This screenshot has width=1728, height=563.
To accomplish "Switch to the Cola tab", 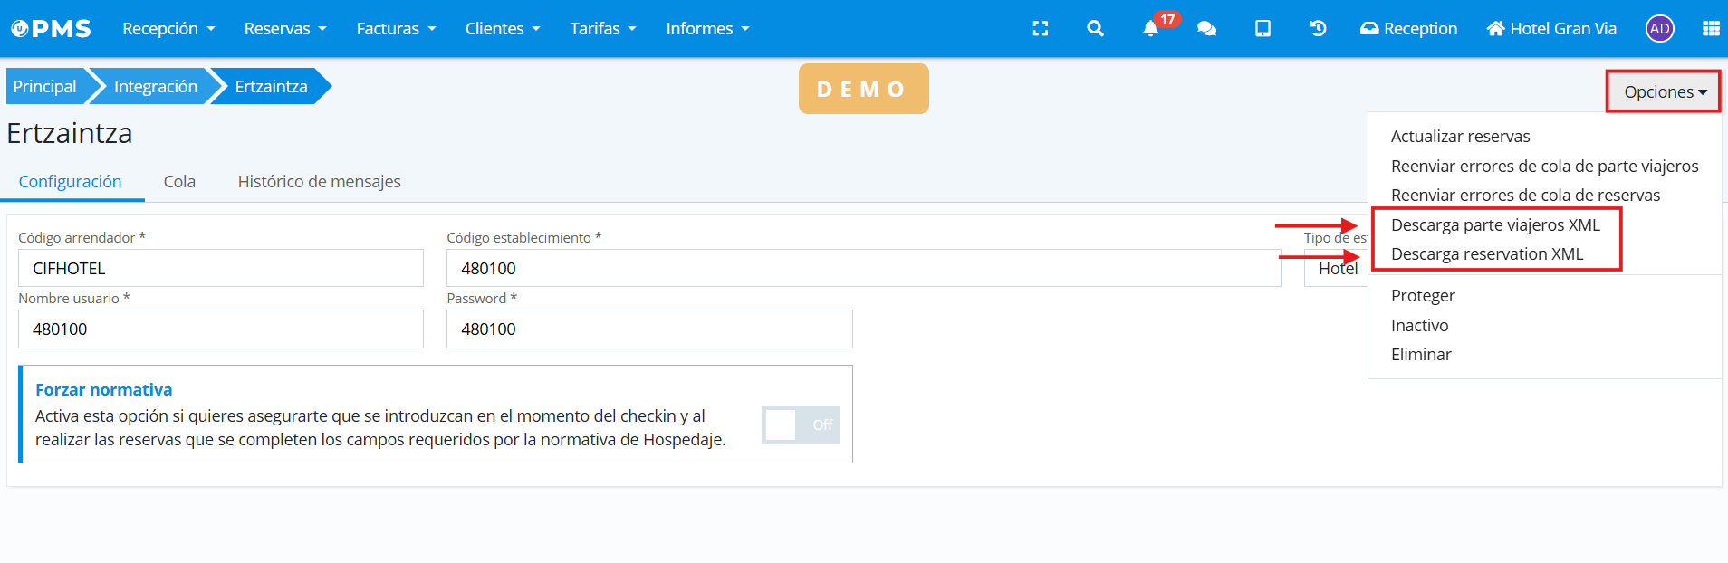I will pyautogui.click(x=179, y=182).
